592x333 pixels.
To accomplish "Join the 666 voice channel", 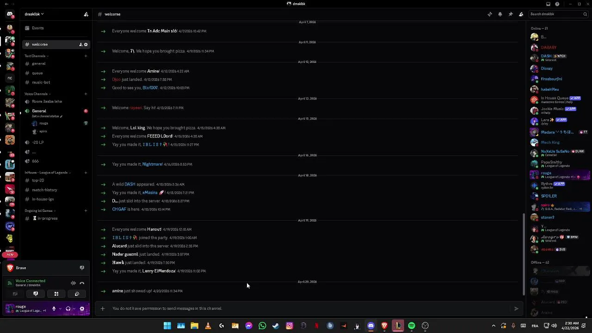I will click(x=55, y=161).
